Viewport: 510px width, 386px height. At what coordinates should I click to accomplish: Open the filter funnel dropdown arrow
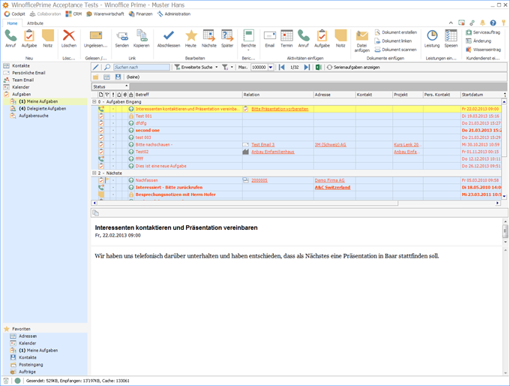232,67
